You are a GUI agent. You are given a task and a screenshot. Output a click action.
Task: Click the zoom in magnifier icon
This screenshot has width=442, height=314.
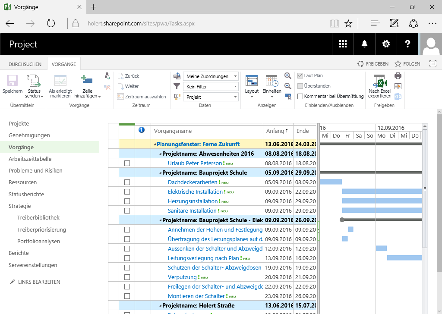coord(287,75)
